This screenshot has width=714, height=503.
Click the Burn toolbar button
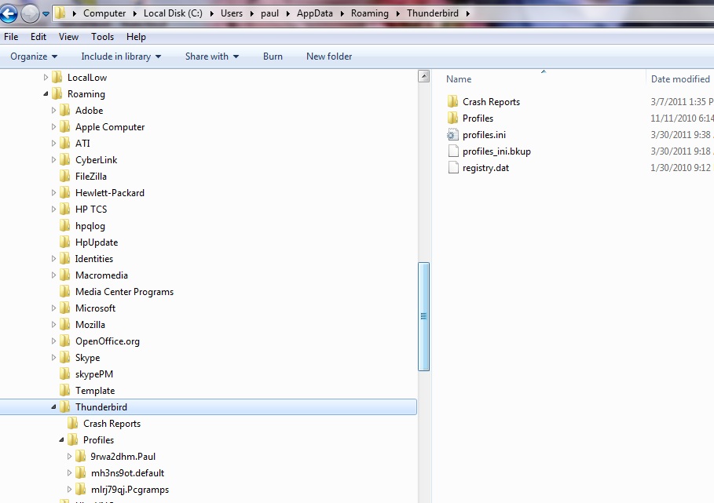pos(273,56)
